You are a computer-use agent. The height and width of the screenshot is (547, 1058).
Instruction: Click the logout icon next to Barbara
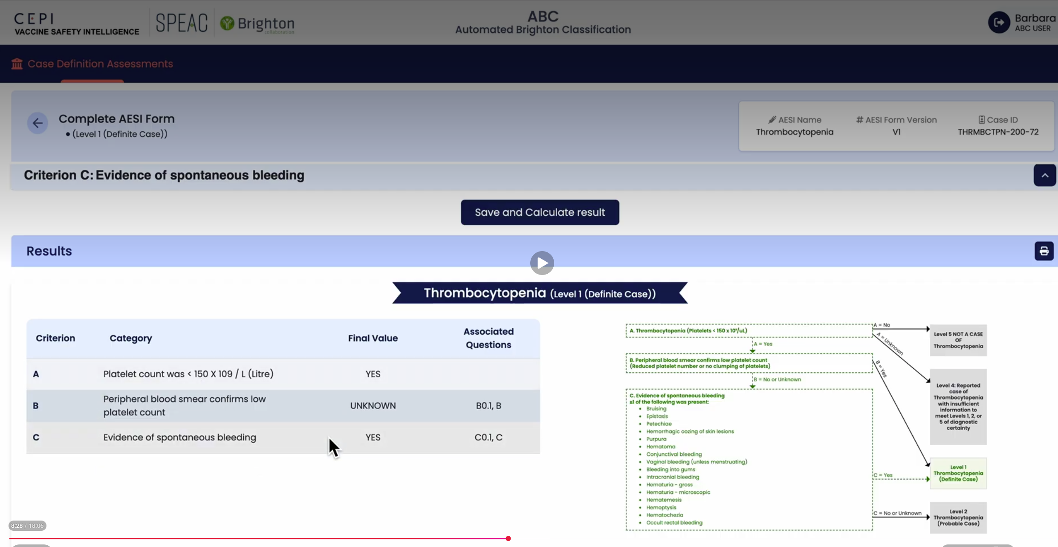click(999, 23)
